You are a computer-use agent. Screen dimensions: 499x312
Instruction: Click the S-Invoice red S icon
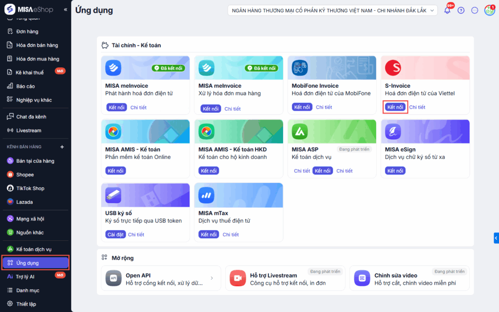tap(393, 68)
